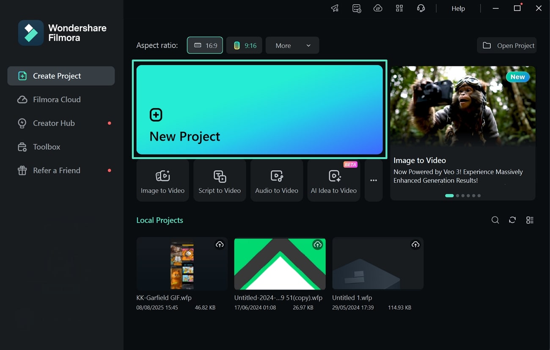Click the headset support icon
Image resolution: width=550 pixels, height=350 pixels.
click(421, 8)
